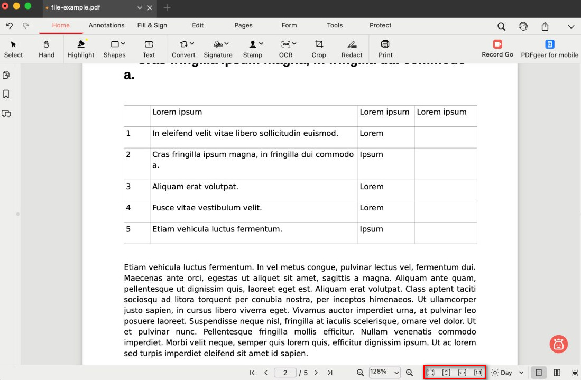Toggle continuous scrolling view
This screenshot has height=380, width=581.
[x=575, y=373]
